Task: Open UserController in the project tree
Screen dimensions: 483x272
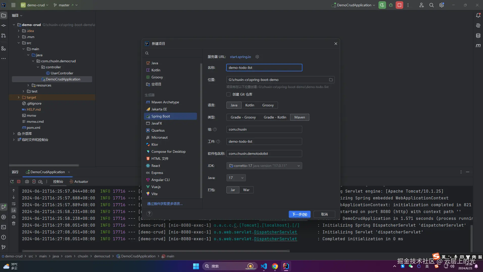Action: tap(62, 73)
